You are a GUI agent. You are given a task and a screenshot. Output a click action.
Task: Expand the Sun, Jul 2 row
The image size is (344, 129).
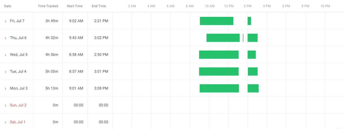point(6,105)
